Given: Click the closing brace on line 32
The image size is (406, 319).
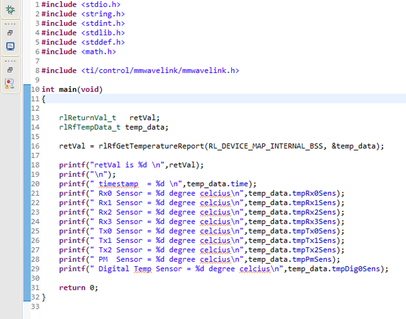Looking at the screenshot, I should tap(43, 297).
